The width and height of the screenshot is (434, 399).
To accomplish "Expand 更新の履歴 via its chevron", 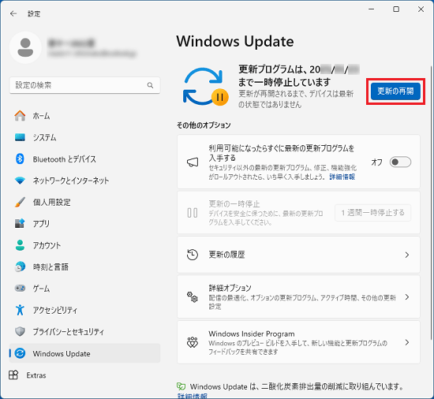I will 407,255.
